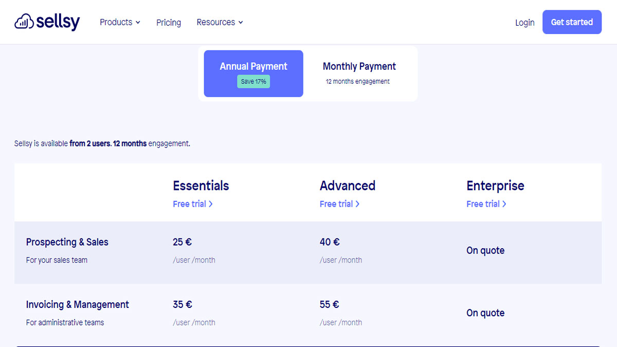Click the Login link

524,22
